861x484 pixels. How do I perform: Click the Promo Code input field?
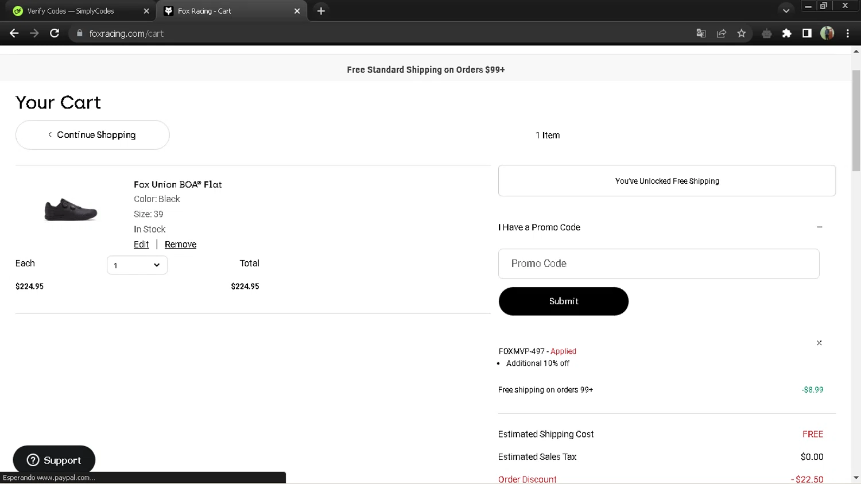[658, 264]
